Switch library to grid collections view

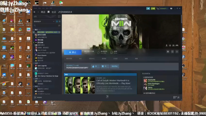(59, 16)
